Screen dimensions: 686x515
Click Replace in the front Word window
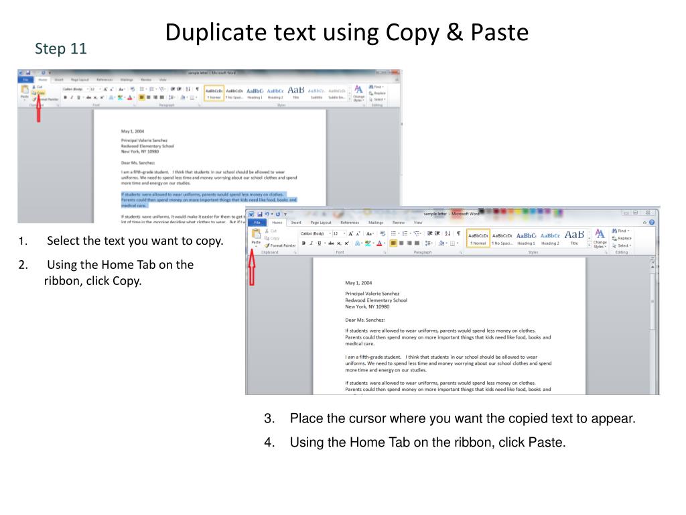coord(622,238)
